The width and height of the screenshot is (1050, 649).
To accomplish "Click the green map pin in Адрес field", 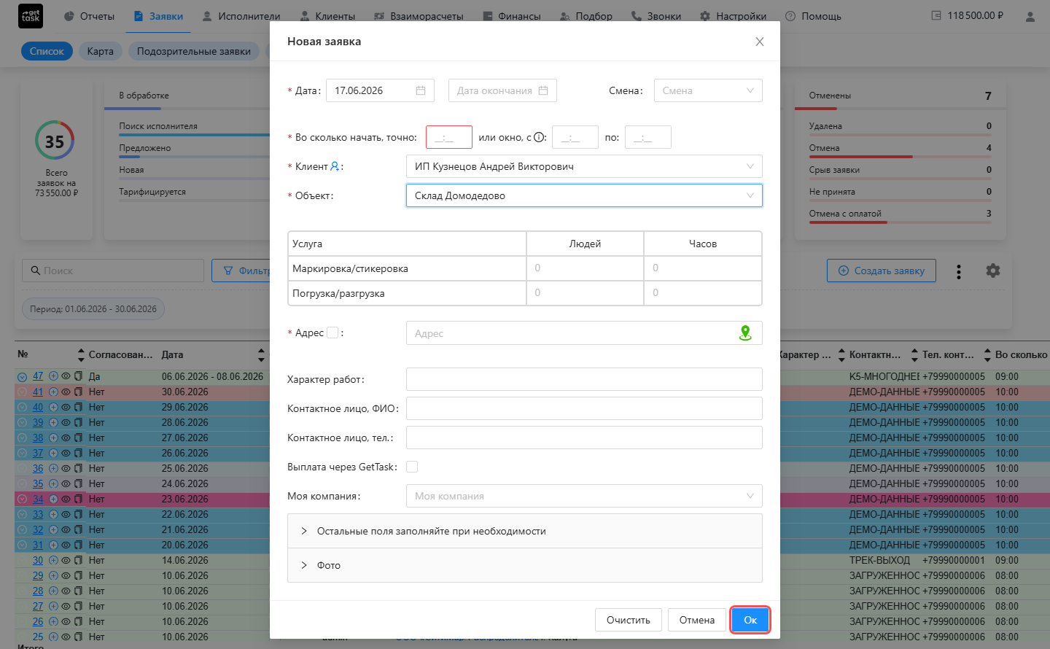I will [745, 333].
